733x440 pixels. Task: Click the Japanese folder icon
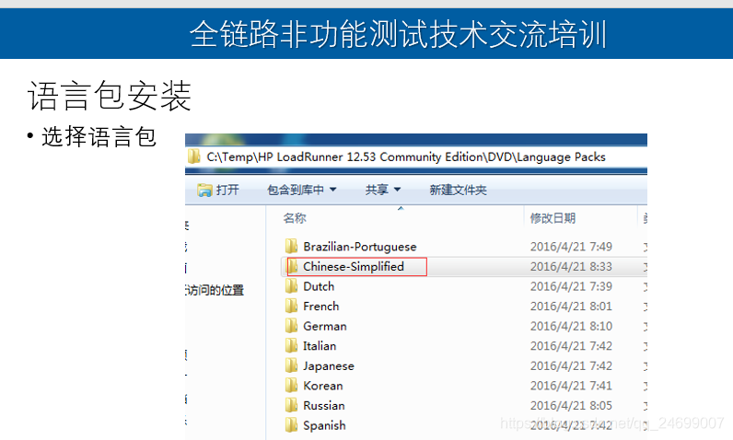291,365
